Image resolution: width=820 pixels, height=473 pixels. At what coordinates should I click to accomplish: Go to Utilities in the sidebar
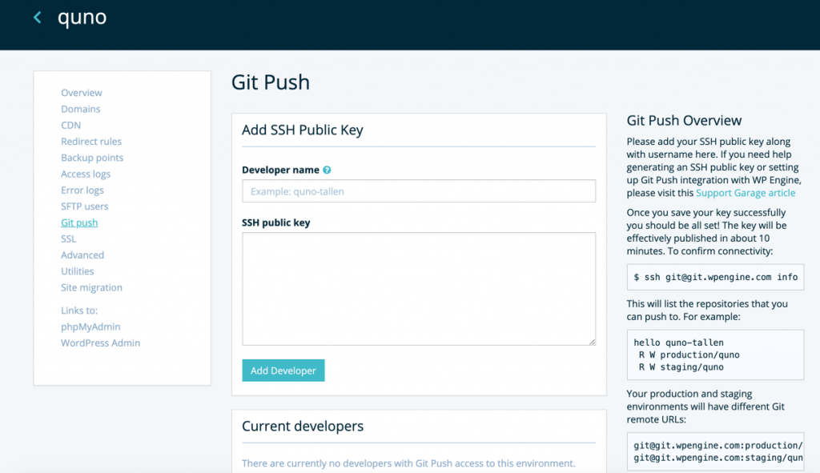pyautogui.click(x=78, y=271)
